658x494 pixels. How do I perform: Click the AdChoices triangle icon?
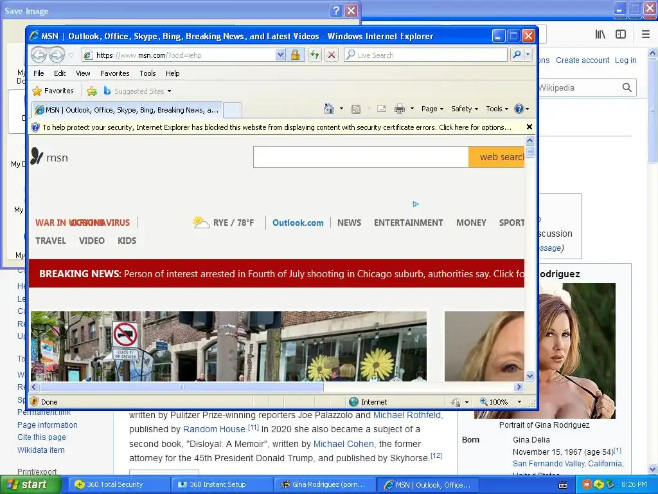pos(416,204)
